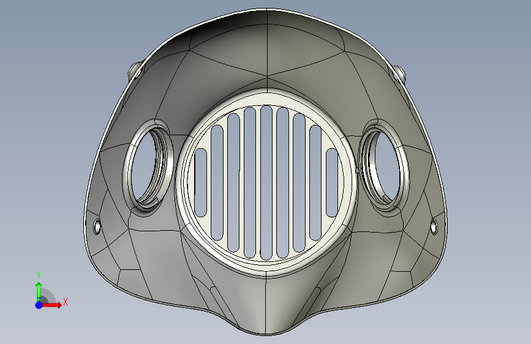The image size is (531, 344).
Task: Click the green Y axis arrow of the triad
Action: coord(39,291)
